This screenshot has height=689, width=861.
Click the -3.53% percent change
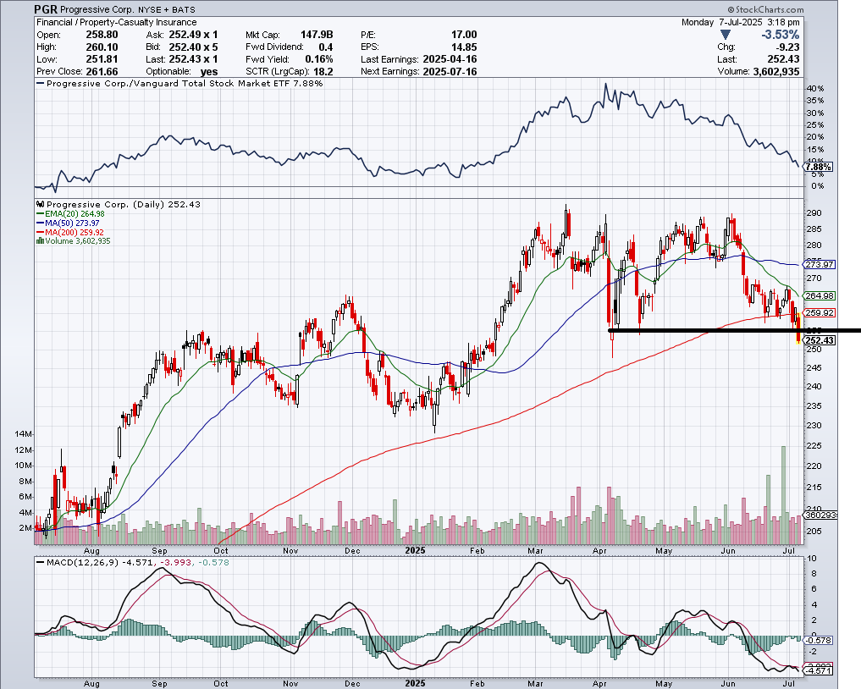tap(780, 36)
